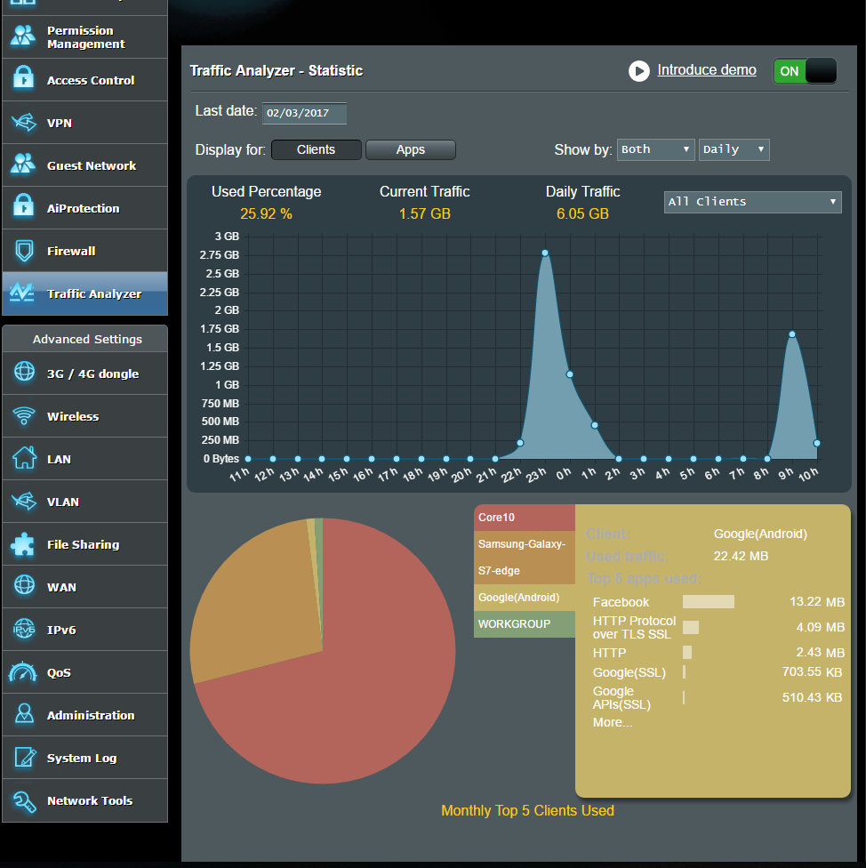Select the Wireless signal icon

pos(23,416)
